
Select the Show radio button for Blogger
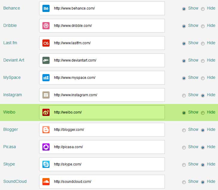coord(184,130)
